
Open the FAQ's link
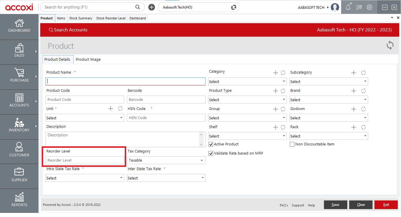[x=284, y=205]
